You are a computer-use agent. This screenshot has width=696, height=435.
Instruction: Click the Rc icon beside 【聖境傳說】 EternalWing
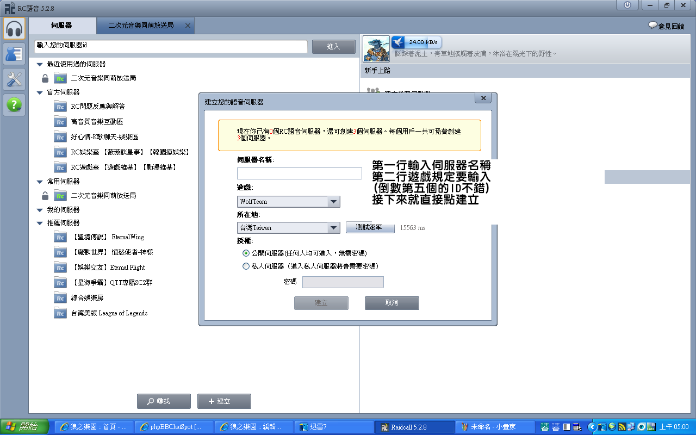[60, 237]
